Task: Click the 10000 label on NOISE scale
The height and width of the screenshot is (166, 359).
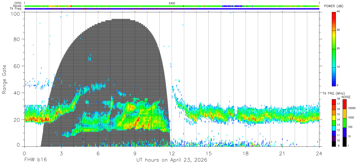Action: [352, 108]
